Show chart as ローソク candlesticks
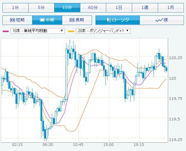The height and width of the screenshot is (151, 186). click(118, 20)
